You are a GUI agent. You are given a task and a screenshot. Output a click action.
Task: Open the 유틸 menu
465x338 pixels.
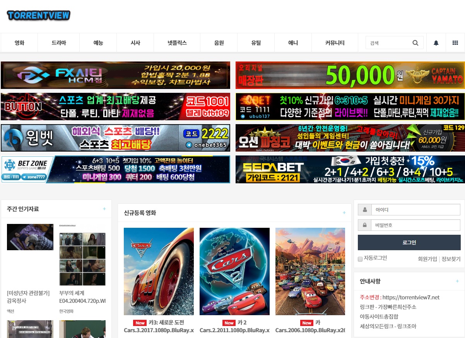coord(256,43)
